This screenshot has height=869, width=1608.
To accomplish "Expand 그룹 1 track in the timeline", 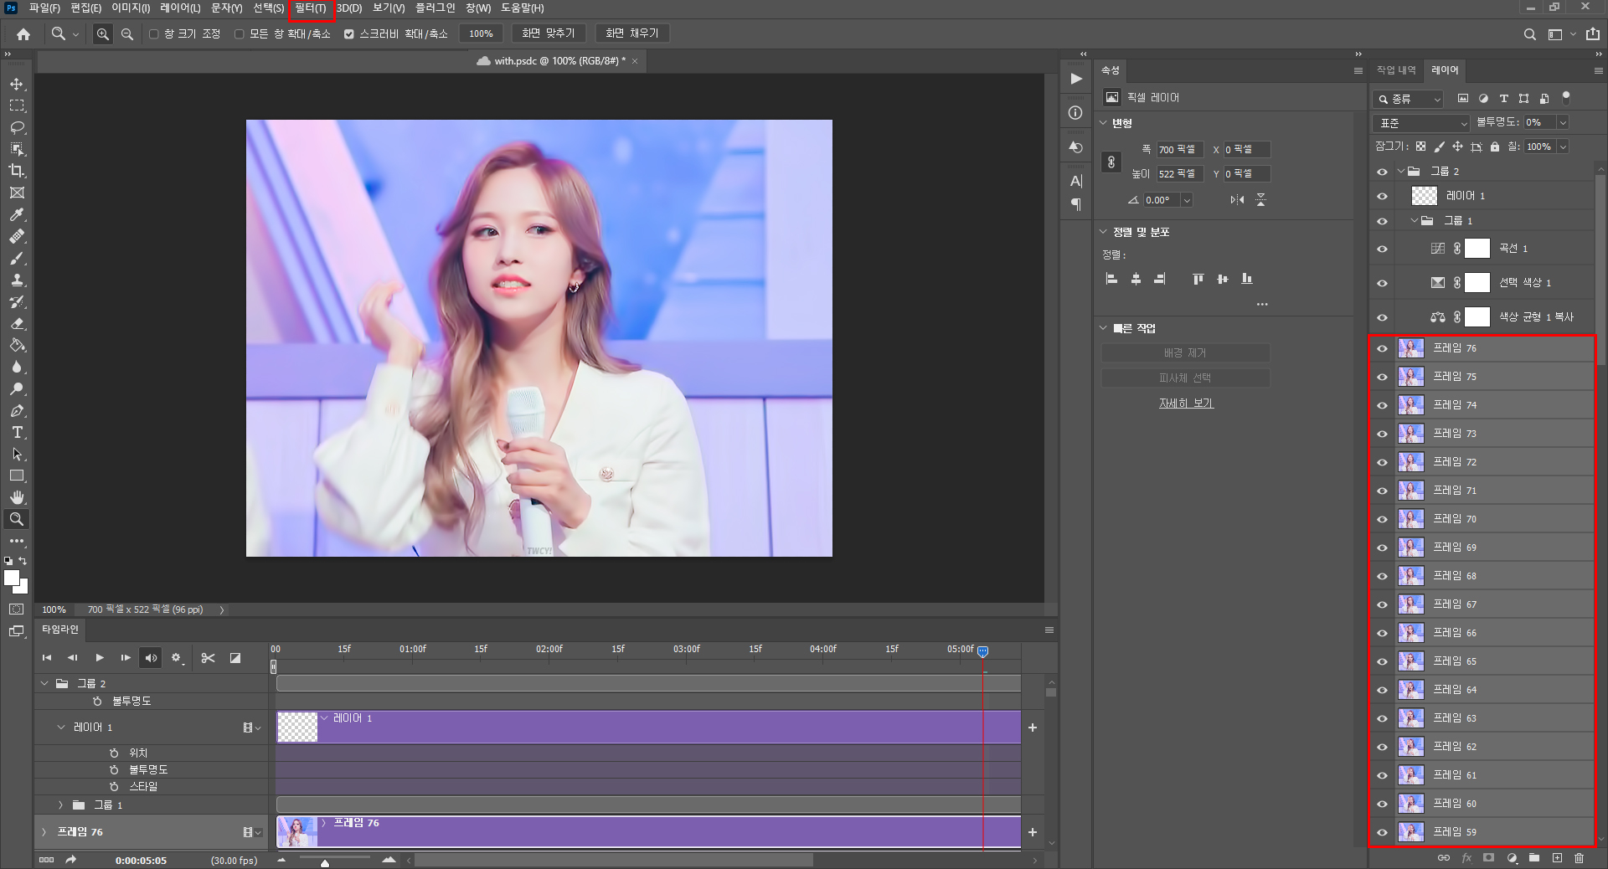I will click(x=60, y=805).
